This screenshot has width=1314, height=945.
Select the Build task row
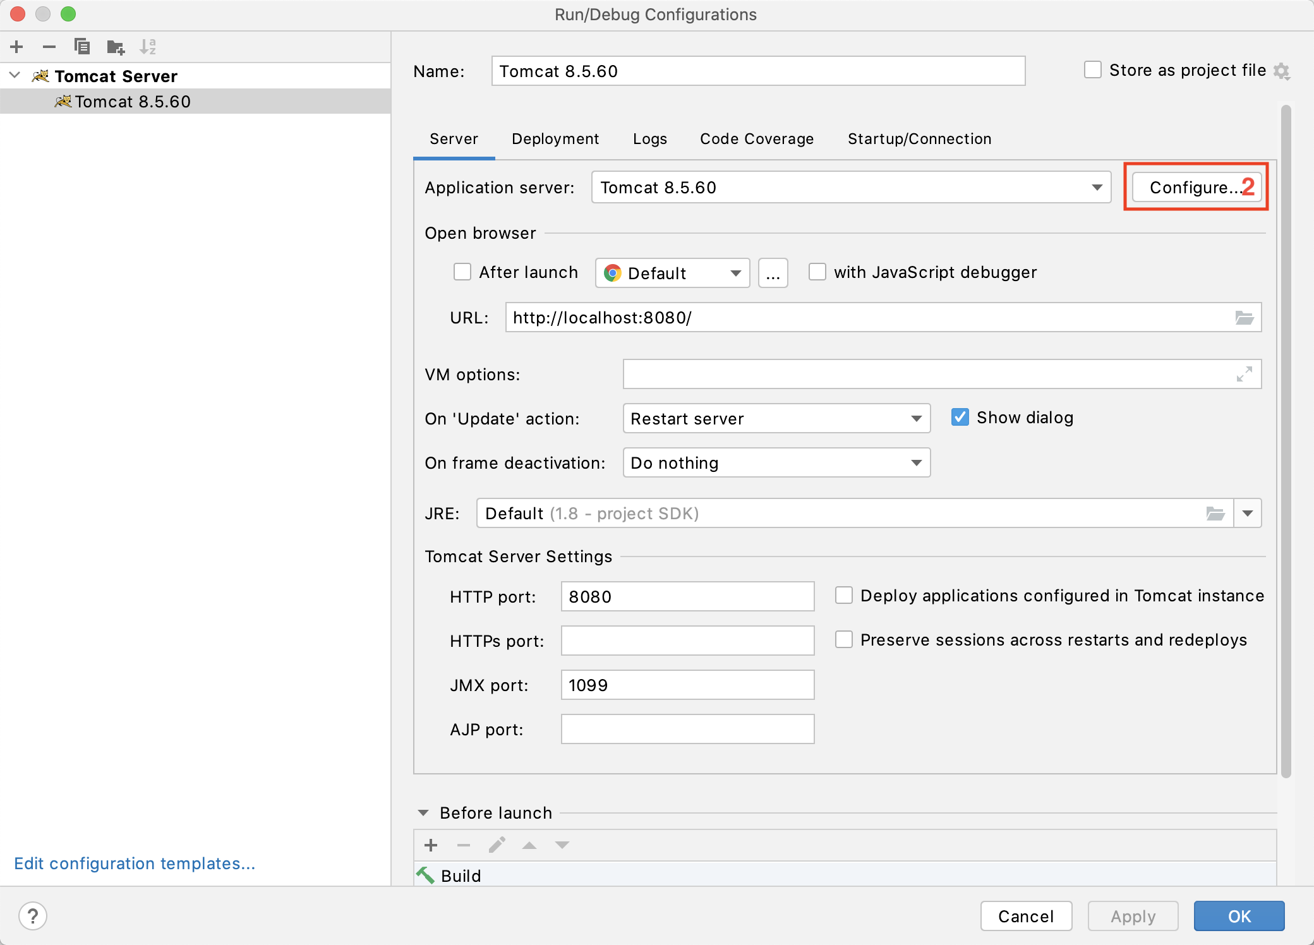tap(845, 875)
